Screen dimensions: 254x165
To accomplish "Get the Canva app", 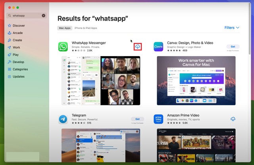I will (233, 47).
